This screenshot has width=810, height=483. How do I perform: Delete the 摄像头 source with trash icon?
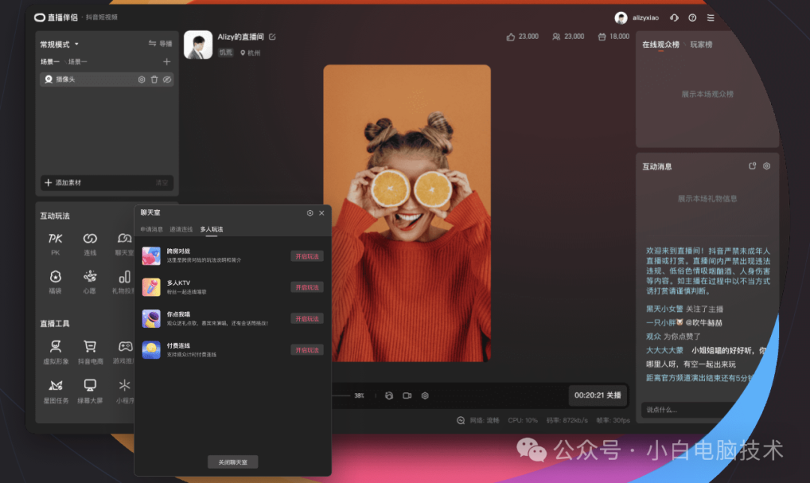pos(154,79)
